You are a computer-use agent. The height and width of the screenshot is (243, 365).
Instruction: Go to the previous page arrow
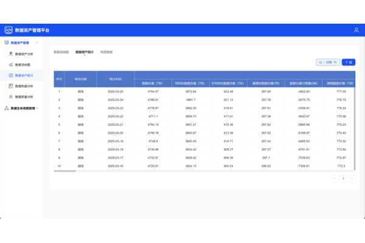[334, 179]
